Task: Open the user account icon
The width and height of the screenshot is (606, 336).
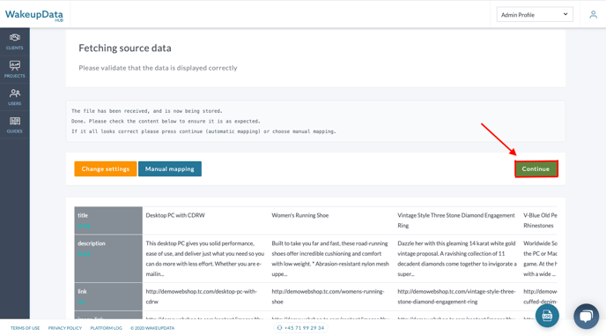Action: point(593,15)
